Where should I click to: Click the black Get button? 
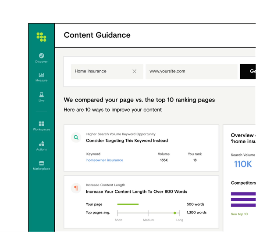[x=248, y=72]
